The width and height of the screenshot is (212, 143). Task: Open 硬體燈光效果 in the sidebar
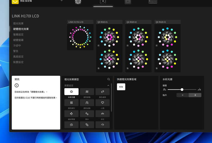(x=21, y=29)
